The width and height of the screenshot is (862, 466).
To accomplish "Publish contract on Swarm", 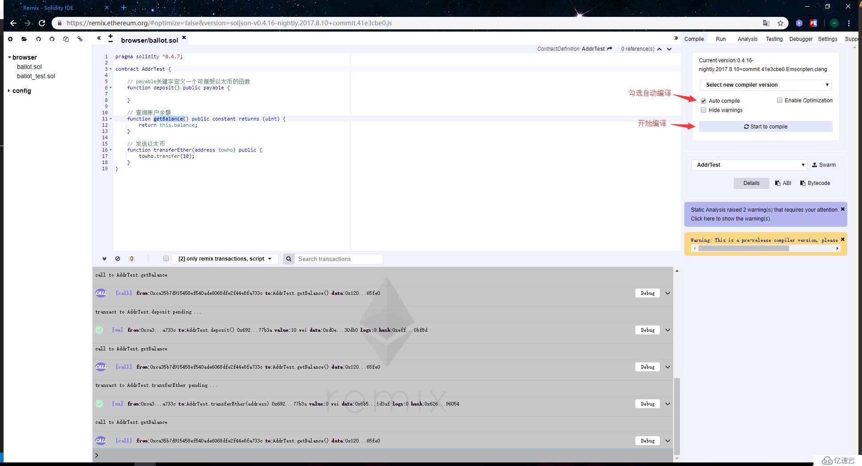I will click(824, 165).
